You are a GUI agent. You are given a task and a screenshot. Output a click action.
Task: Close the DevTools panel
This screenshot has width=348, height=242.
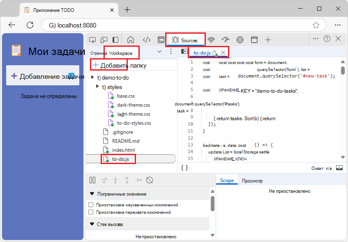[338, 39]
